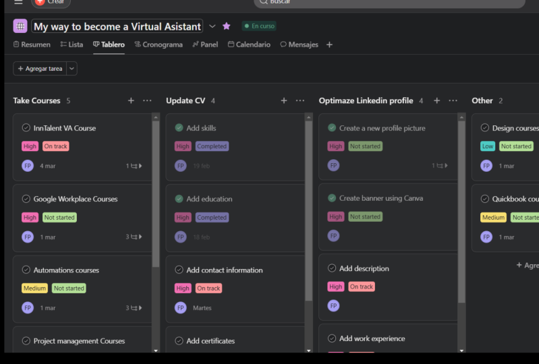
Task: Uncheck Create banner using Canva task
Action: click(332, 198)
